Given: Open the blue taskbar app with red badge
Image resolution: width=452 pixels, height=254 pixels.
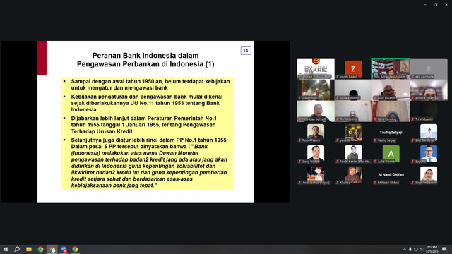Looking at the screenshot, I should [x=64, y=249].
